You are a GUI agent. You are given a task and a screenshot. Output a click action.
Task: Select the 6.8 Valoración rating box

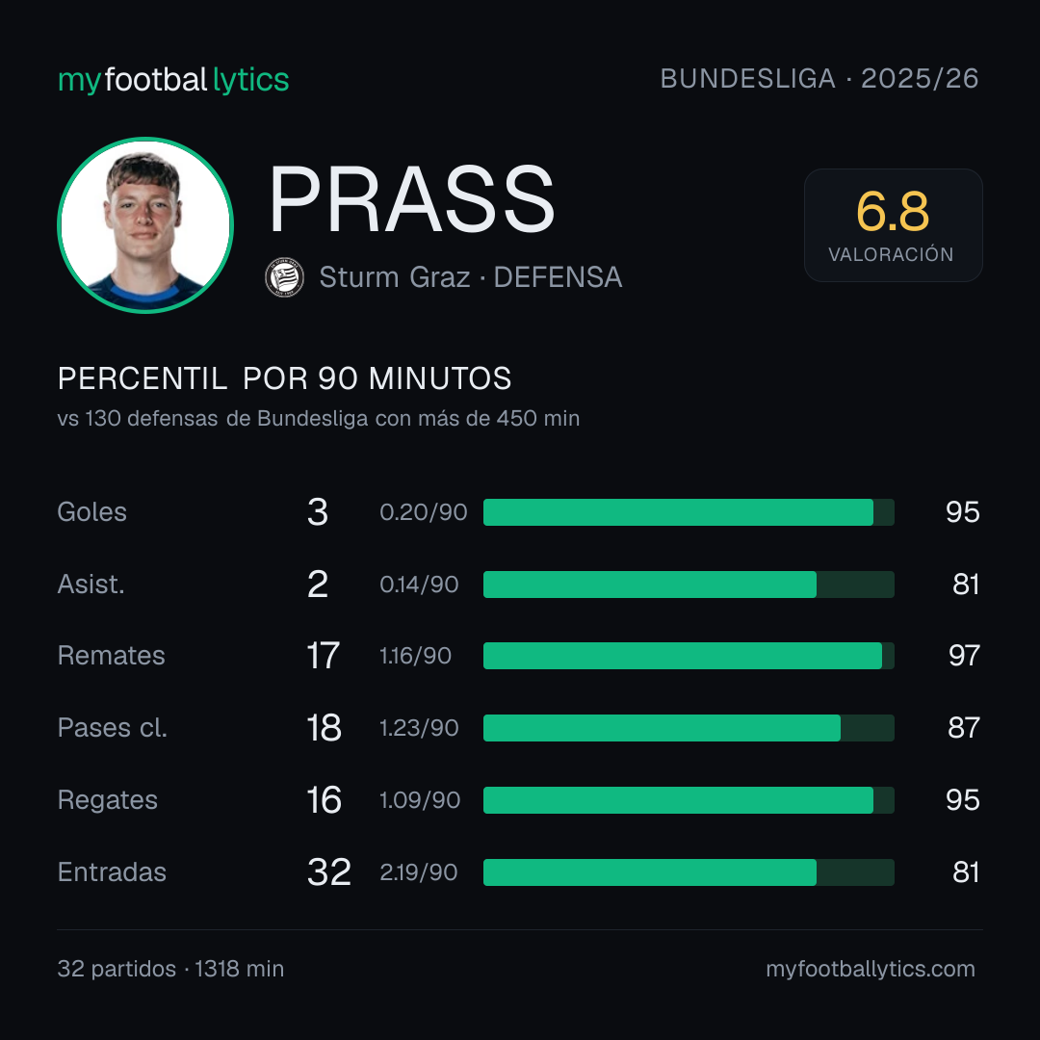(893, 224)
